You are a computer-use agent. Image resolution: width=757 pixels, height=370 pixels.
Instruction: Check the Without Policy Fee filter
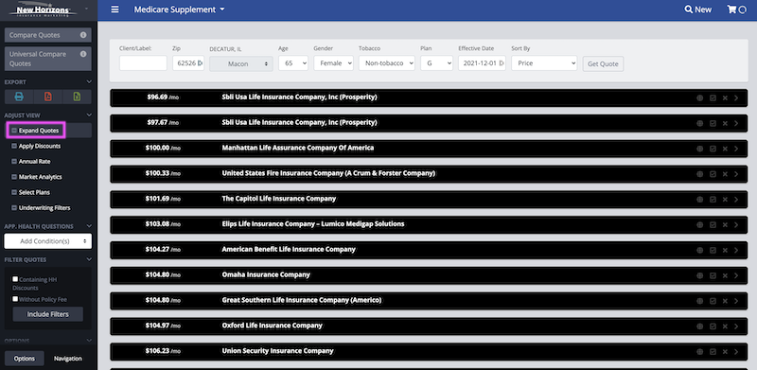point(15,299)
